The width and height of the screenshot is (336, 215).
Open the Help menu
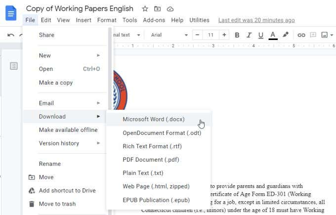tap(177, 20)
